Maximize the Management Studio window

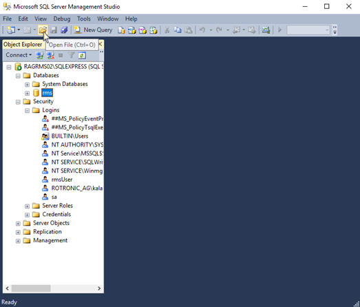pyautogui.click(x=327, y=6)
